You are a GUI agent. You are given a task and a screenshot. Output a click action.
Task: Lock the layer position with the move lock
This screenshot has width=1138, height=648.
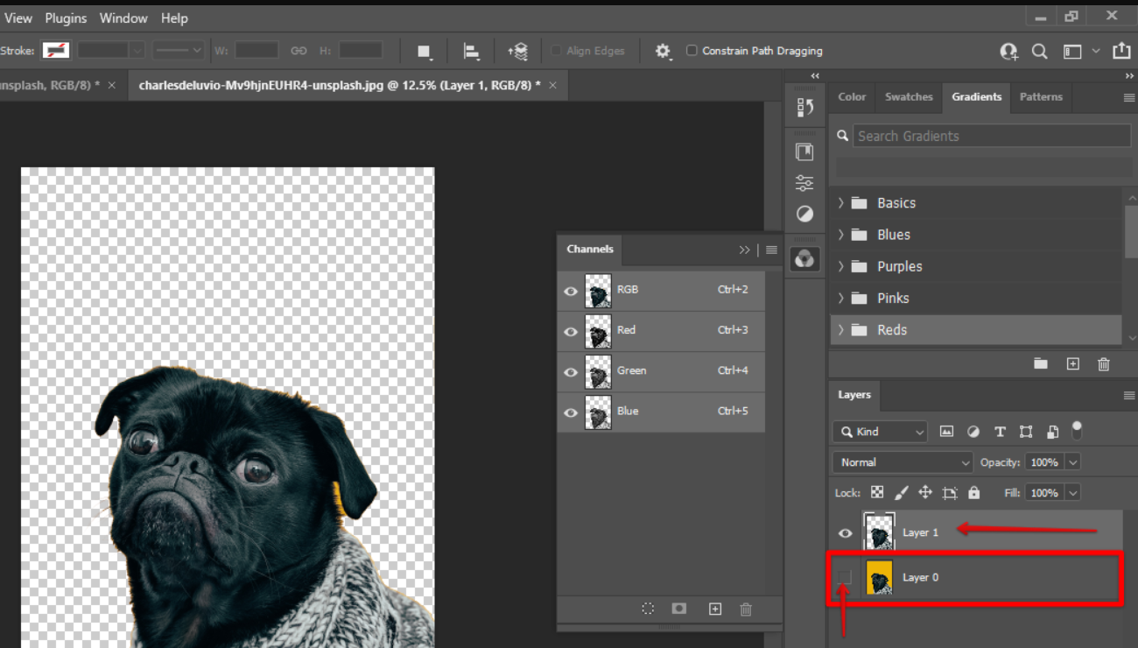(x=925, y=492)
